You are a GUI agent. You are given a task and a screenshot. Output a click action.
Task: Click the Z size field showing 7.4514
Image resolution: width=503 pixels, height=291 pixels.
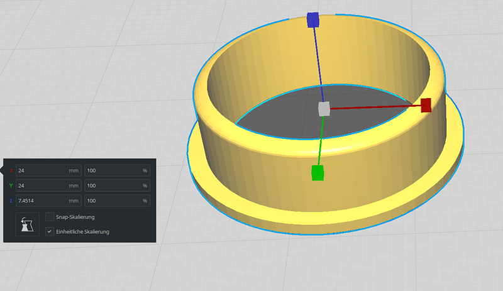pyautogui.click(x=48, y=200)
